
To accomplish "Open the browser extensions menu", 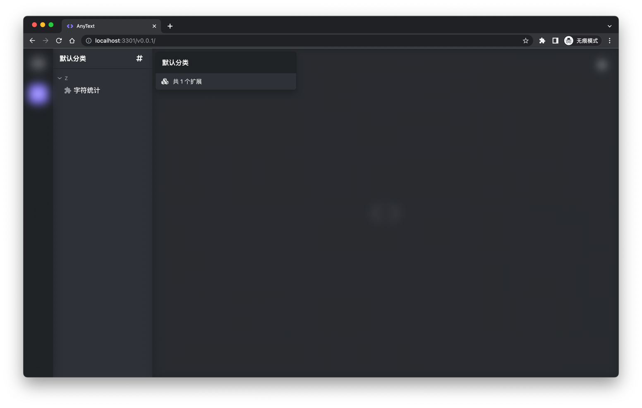I will tap(542, 41).
